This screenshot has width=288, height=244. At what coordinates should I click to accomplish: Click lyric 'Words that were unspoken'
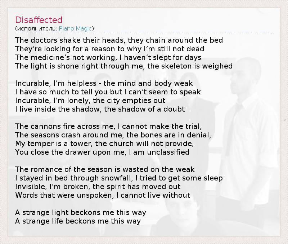(103, 195)
